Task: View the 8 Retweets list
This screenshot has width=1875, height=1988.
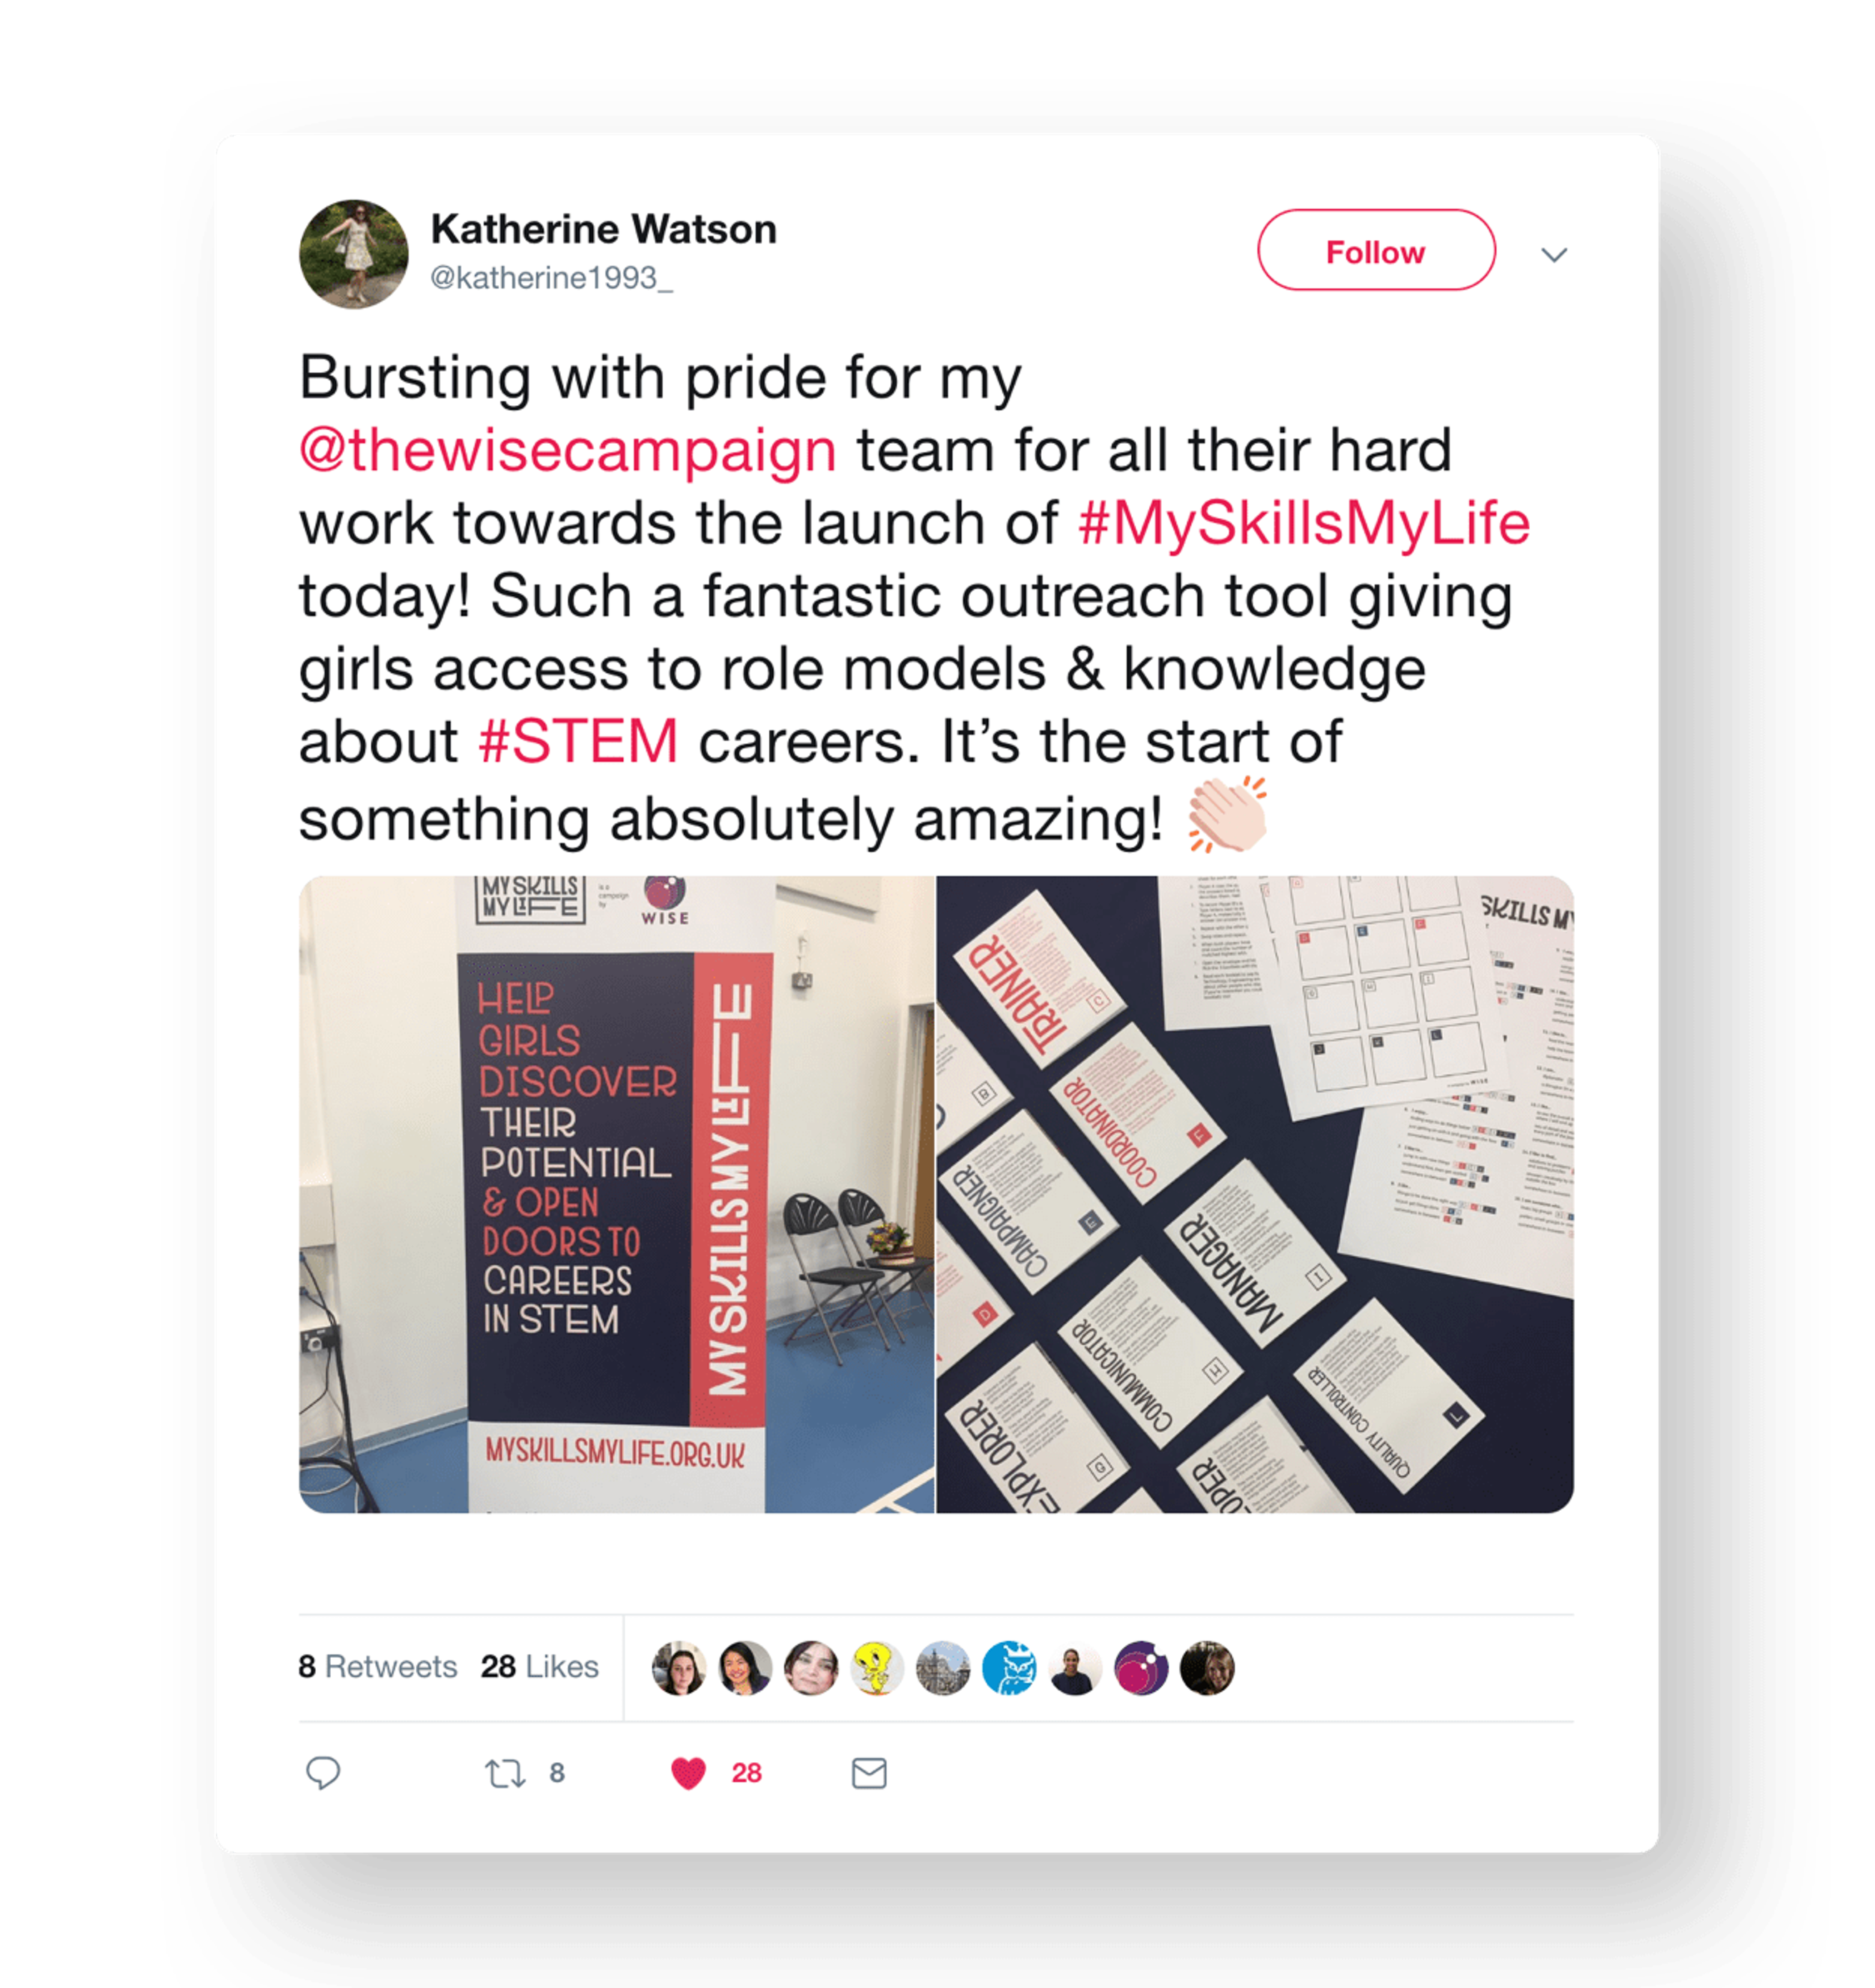Action: tap(377, 1666)
